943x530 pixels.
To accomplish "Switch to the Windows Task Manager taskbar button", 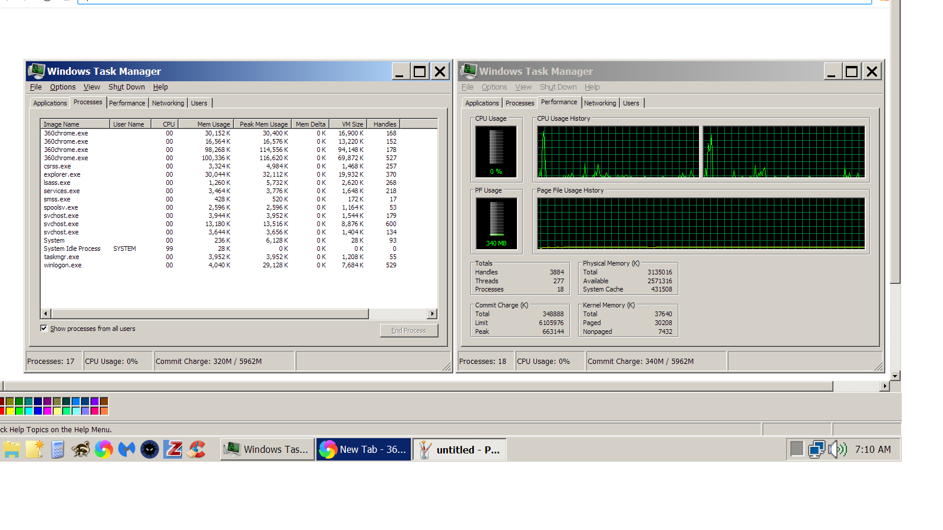I will pyautogui.click(x=268, y=449).
